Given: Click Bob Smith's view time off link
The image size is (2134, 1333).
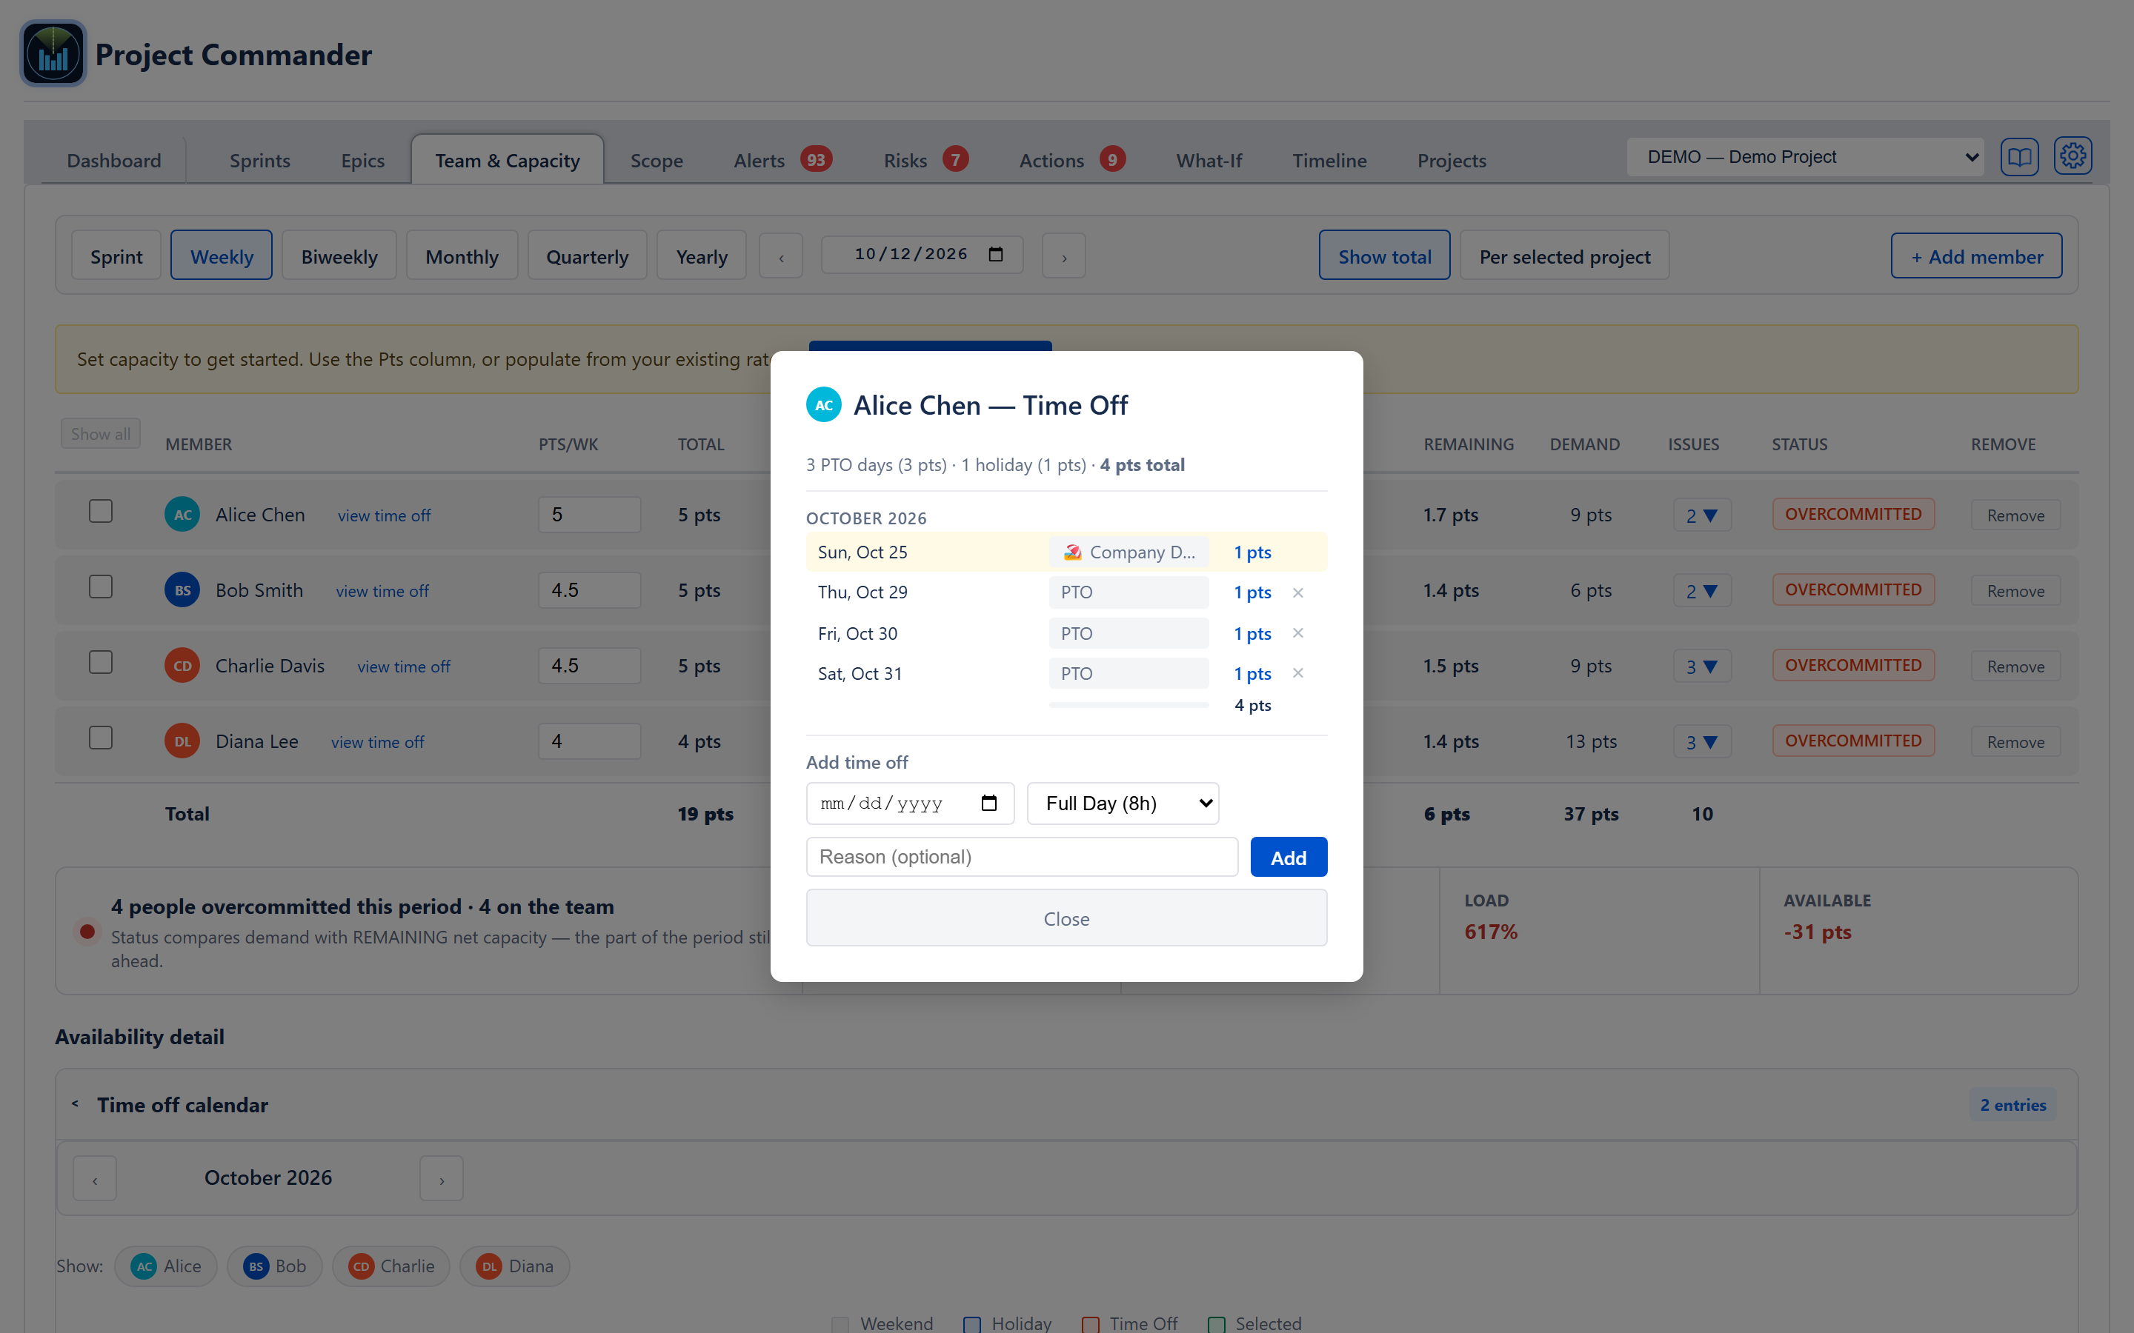Looking at the screenshot, I should tap(382, 591).
